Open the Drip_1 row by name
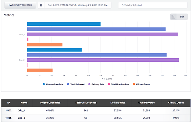This screenshot has height=123, width=192. [x=20, y=111]
